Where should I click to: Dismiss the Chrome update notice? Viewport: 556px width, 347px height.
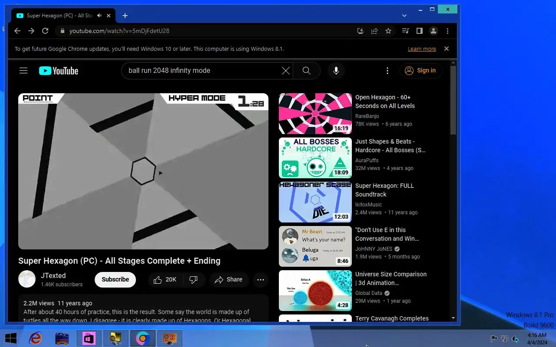coord(447,49)
